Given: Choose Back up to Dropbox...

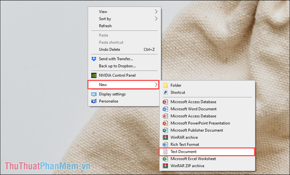Looking at the screenshot, I should point(117,66).
